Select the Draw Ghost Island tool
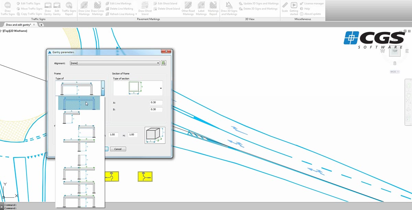 [145, 9]
